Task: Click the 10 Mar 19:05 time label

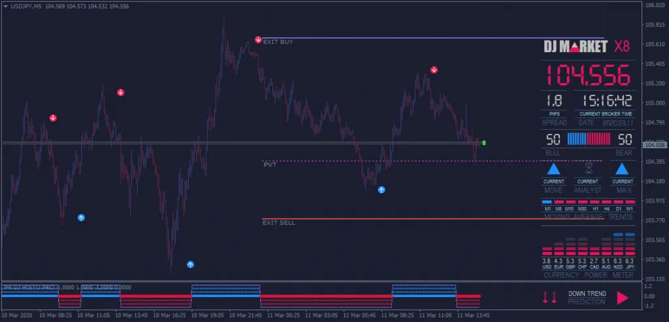Action: point(206,315)
